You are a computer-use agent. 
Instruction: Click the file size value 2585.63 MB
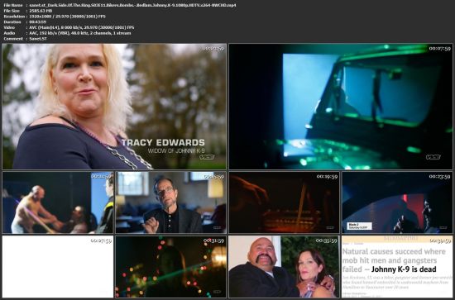tap(41, 11)
